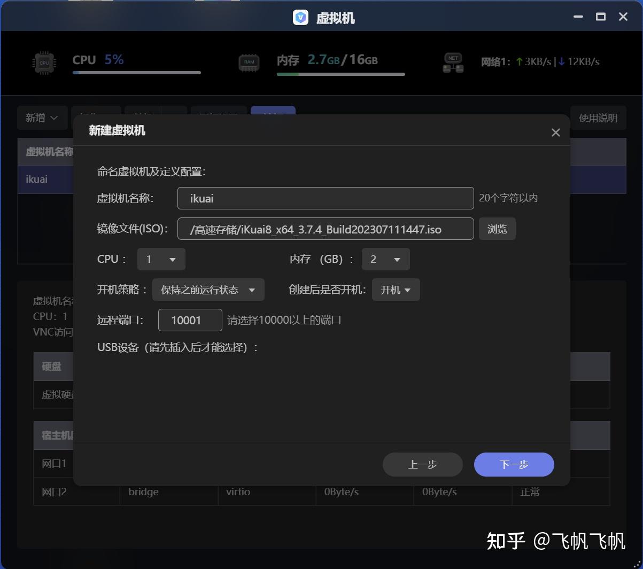The image size is (643, 569).
Task: Click 上一步 to go back
Action: point(422,464)
